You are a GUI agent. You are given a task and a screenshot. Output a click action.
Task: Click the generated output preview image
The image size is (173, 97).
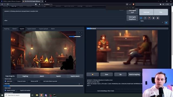[x=127, y=50]
